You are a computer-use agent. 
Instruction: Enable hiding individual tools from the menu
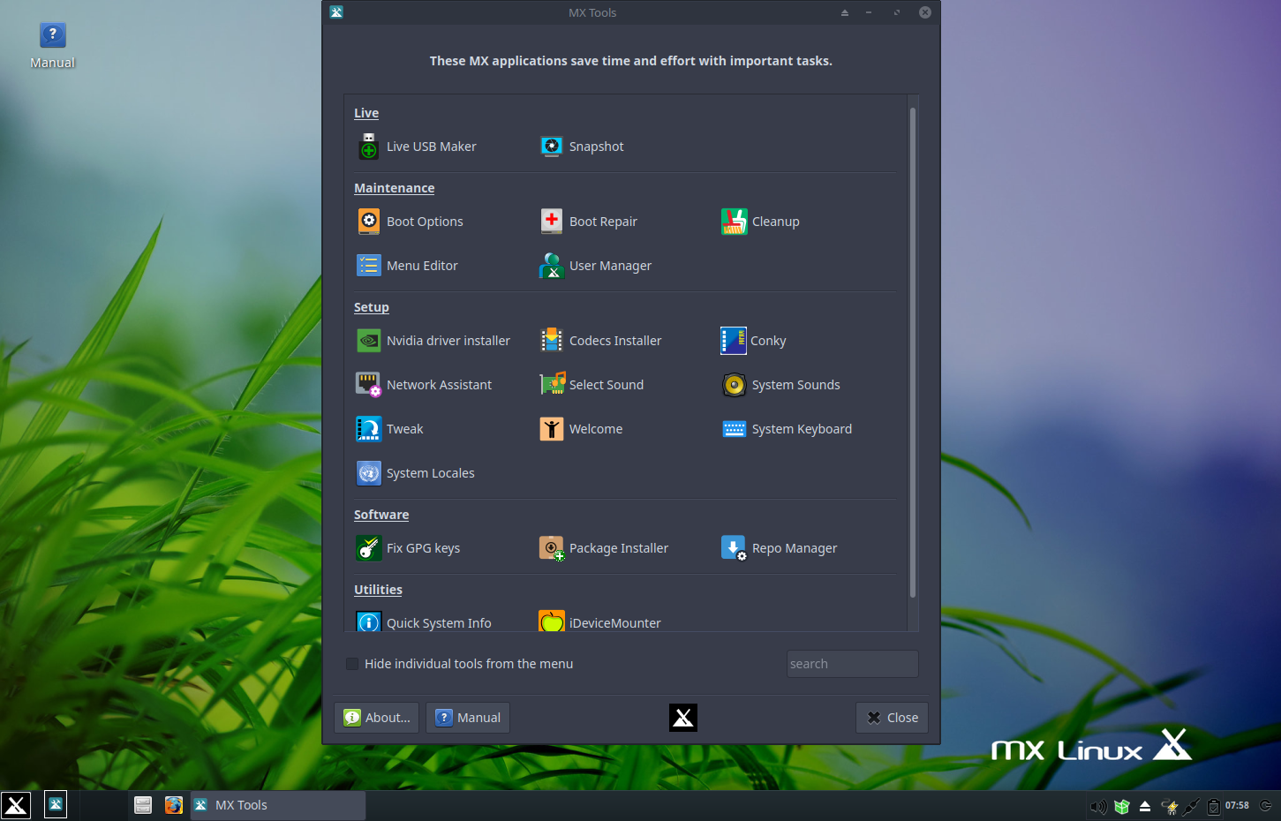(352, 663)
